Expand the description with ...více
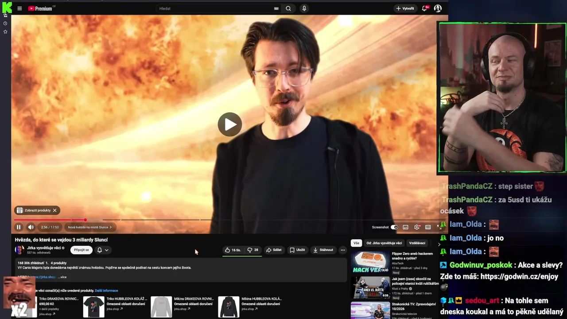The width and height of the screenshot is (567, 319). [x=62, y=277]
